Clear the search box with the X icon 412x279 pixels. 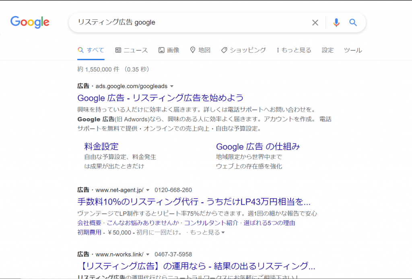point(315,23)
